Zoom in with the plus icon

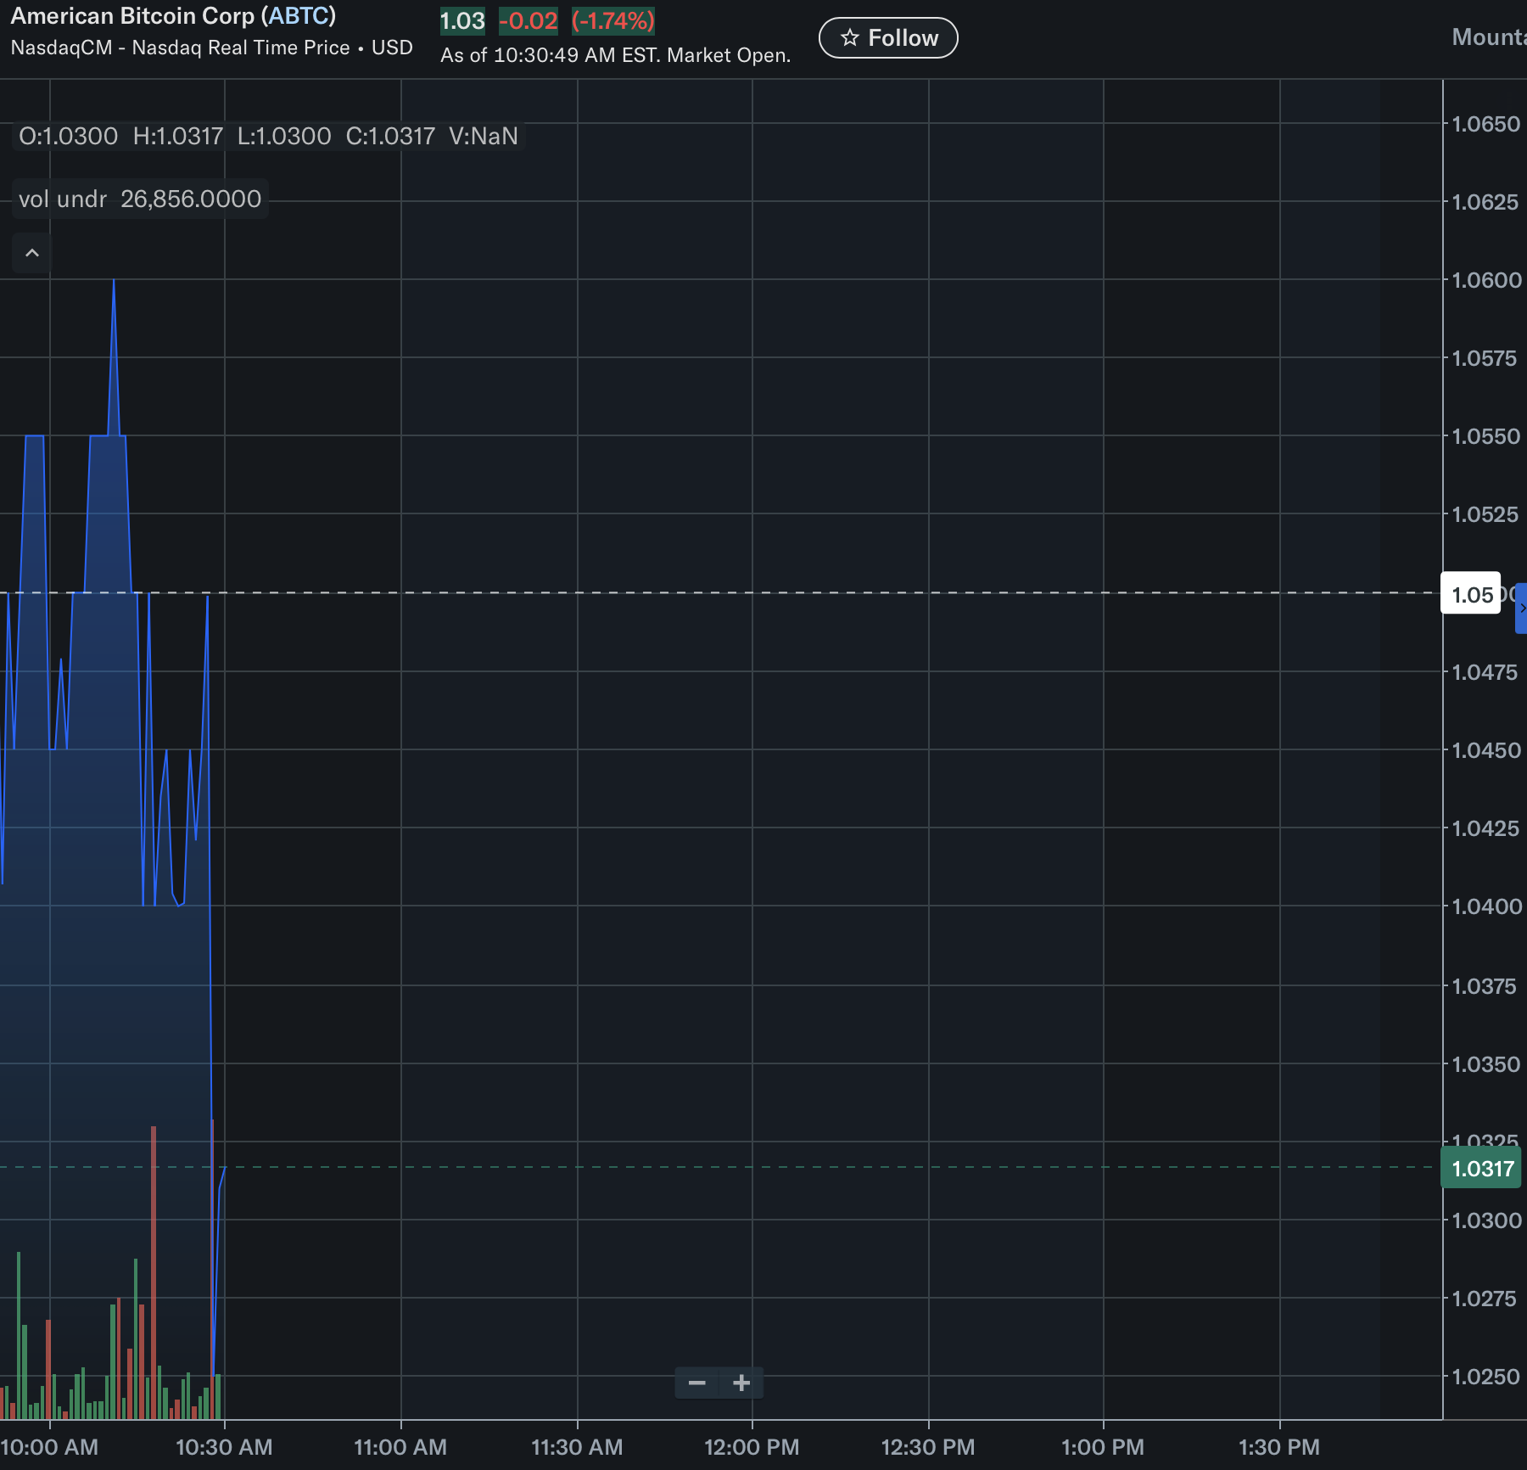point(741,1383)
